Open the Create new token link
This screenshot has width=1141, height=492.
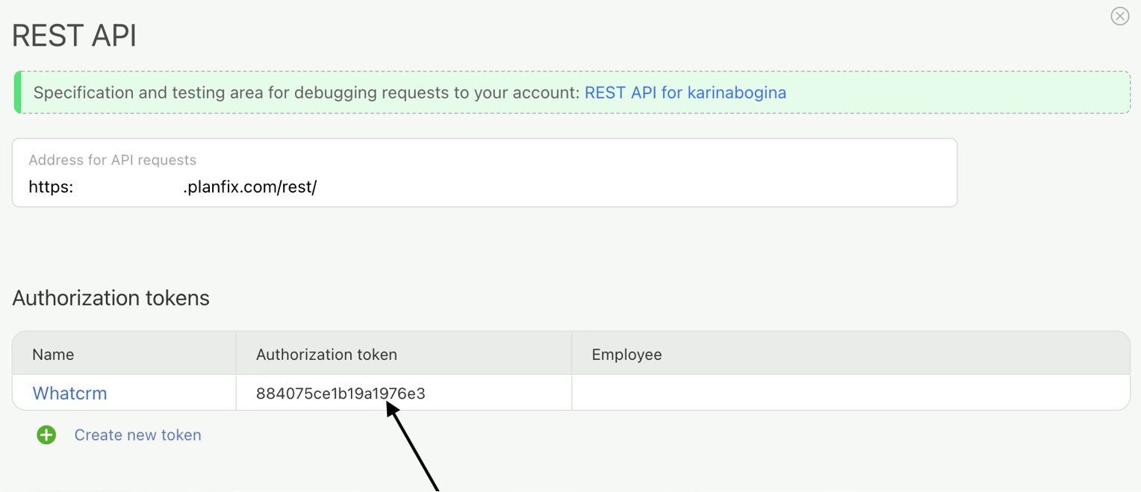coord(137,435)
